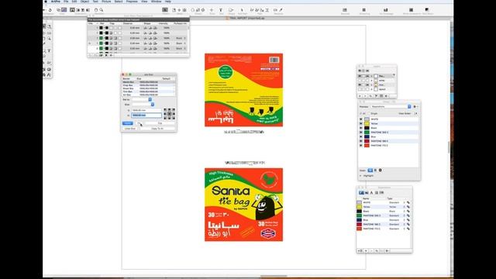
Task: Click the gear icon at bottom of Separations panel
Action: tap(387, 250)
